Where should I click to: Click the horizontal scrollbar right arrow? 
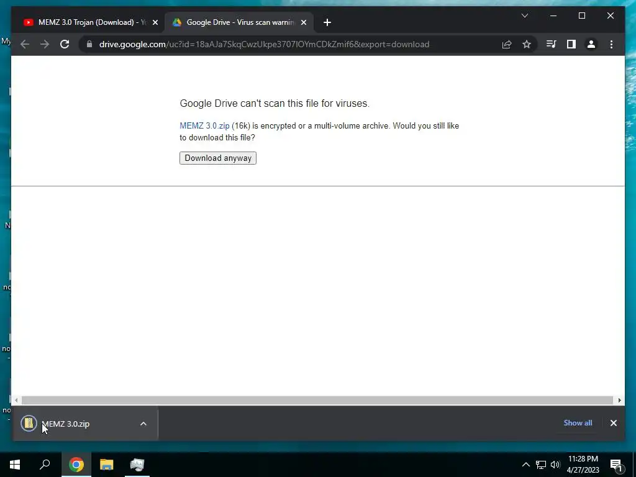point(619,401)
